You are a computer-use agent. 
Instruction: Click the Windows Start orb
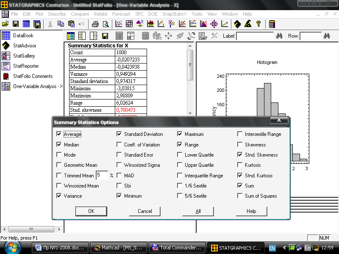(13, 248)
